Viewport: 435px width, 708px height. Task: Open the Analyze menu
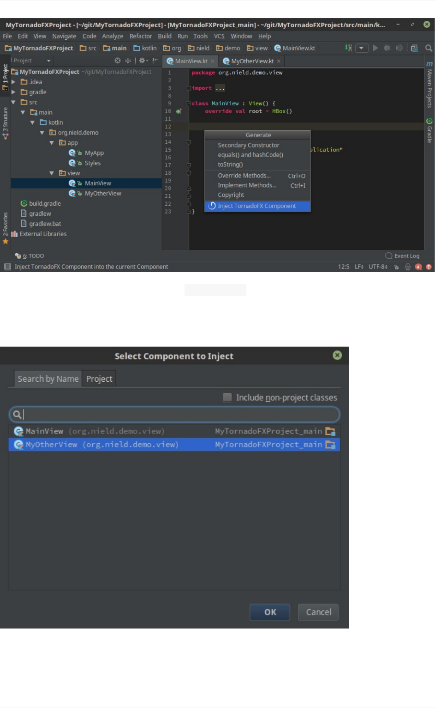coord(113,36)
